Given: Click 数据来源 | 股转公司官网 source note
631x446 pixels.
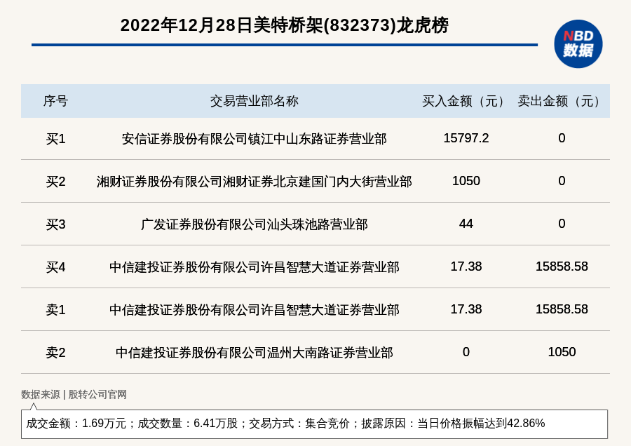Looking at the screenshot, I should click(x=74, y=395).
